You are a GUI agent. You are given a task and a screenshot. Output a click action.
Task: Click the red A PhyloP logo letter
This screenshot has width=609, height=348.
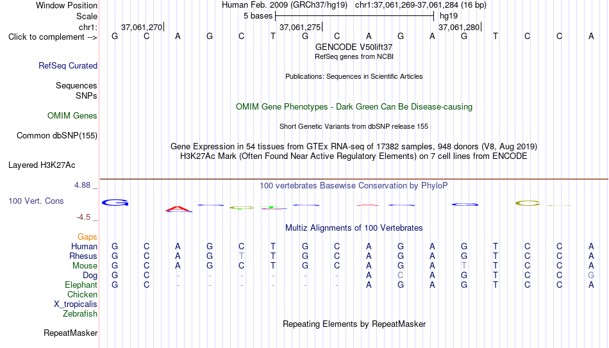[x=178, y=209]
